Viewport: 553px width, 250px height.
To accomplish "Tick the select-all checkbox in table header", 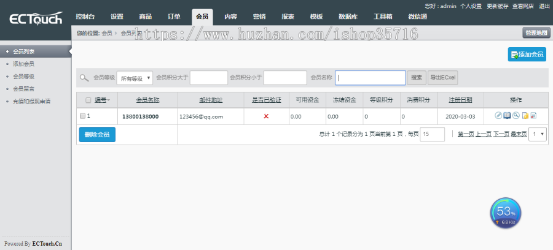I will (x=88, y=100).
